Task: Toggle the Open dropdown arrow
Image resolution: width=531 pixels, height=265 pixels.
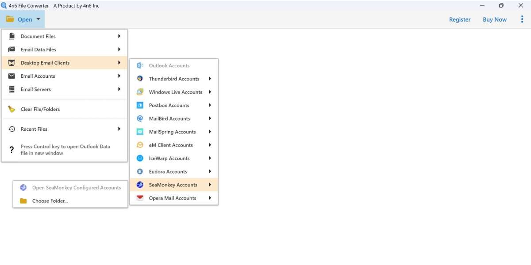Action: (38, 19)
